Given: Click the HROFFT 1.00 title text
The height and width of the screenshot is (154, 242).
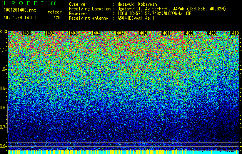Looking at the screenshot, I should tap(30, 3).
